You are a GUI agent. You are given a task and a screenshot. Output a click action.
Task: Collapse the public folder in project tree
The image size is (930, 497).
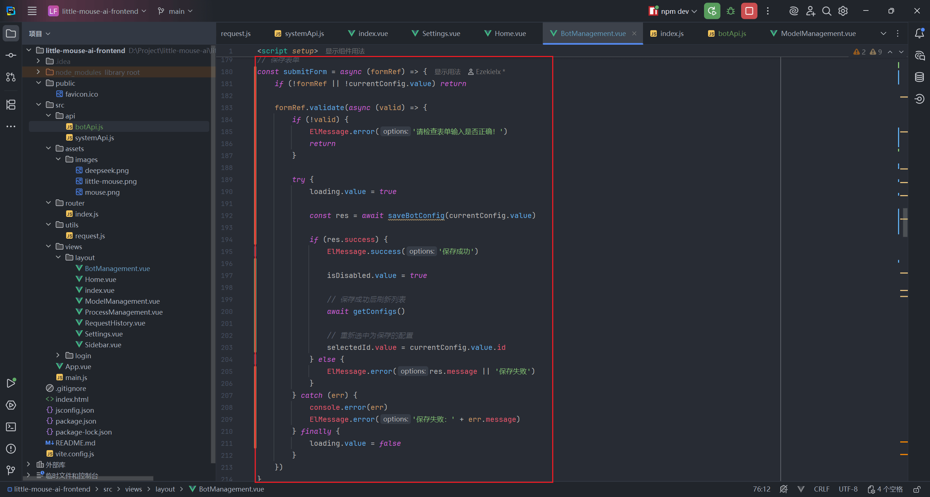[x=39, y=83]
